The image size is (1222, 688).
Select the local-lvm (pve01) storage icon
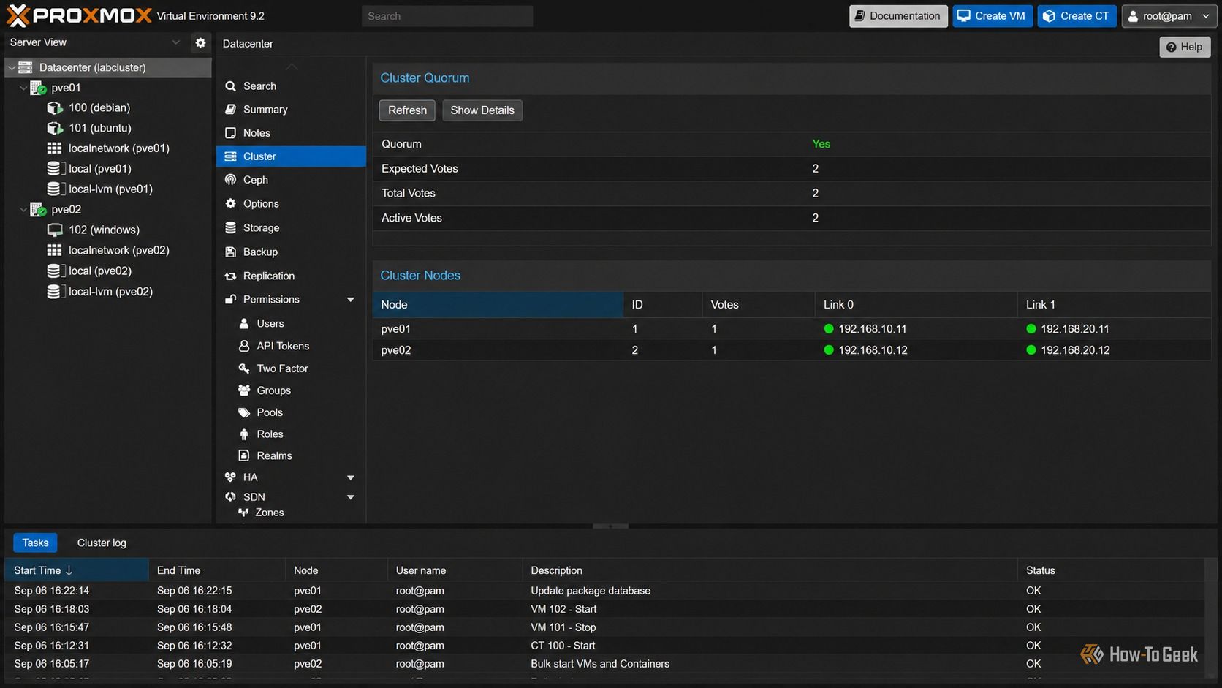coord(54,189)
